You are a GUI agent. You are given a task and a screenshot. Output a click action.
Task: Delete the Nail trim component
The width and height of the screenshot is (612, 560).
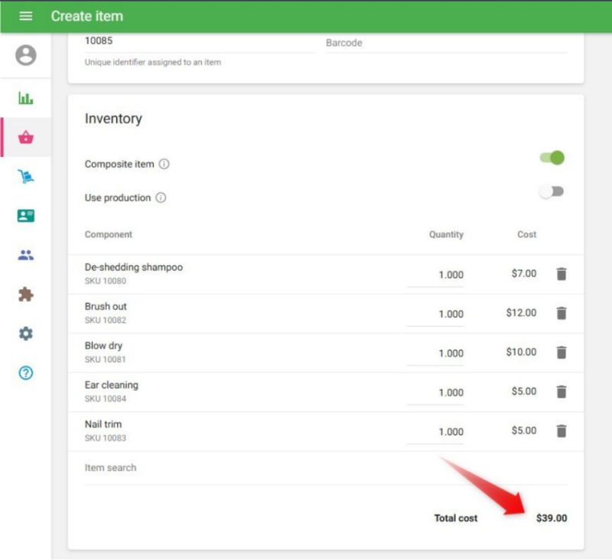coord(562,431)
